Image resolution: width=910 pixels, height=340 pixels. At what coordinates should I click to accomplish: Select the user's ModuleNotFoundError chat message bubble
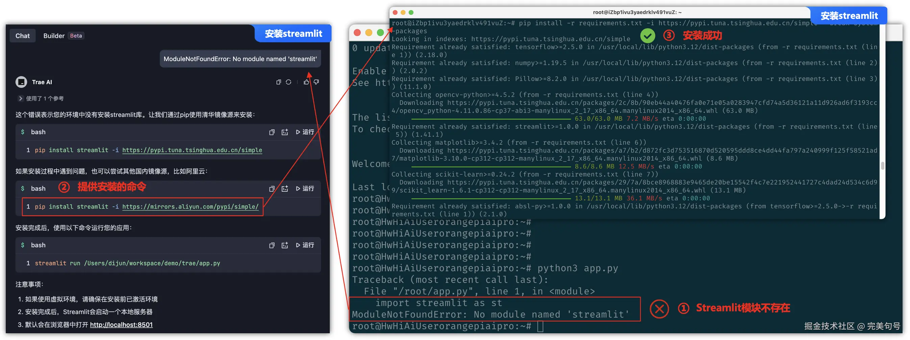coord(240,59)
